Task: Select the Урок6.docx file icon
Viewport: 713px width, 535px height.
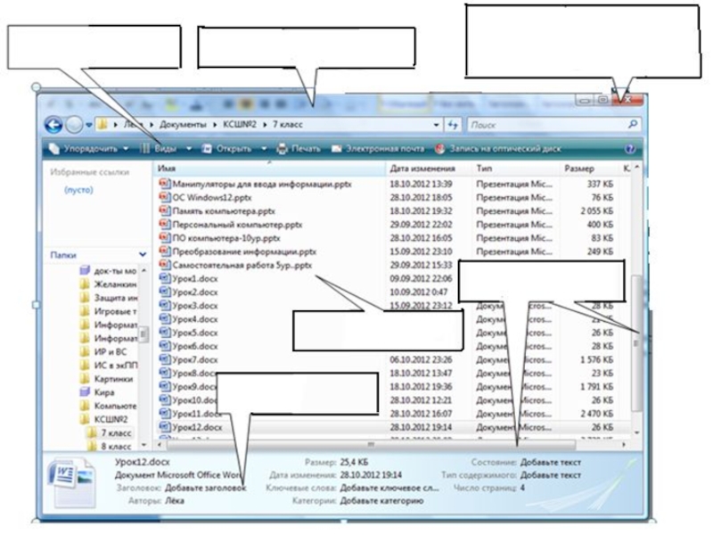Action: 165,346
